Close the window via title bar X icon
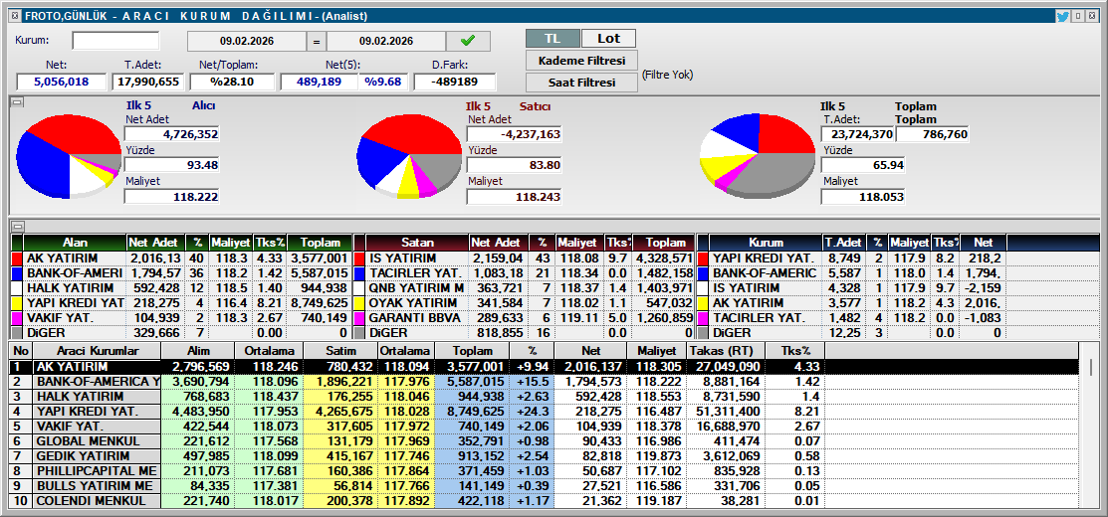This screenshot has height=517, width=1108. [1094, 16]
